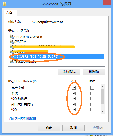The image size is (113, 136).
Task: Toggle Allow checkbox for 读取
Action: pyautogui.click(x=74, y=110)
